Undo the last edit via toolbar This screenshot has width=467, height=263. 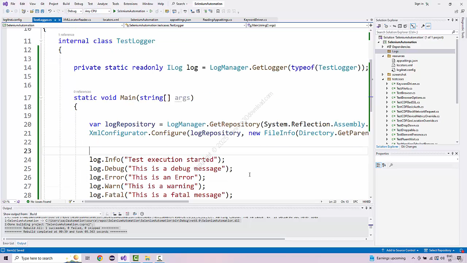[50, 11]
